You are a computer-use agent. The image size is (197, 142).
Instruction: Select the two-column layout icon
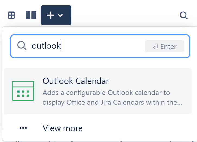(x=31, y=15)
